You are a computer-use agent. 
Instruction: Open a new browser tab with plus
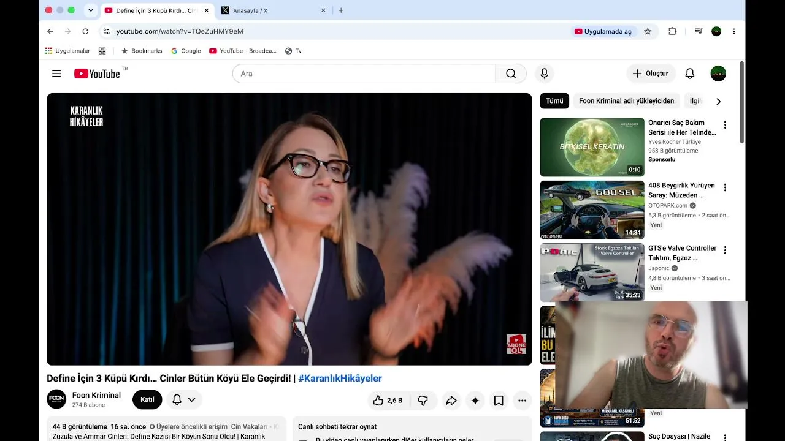[341, 10]
